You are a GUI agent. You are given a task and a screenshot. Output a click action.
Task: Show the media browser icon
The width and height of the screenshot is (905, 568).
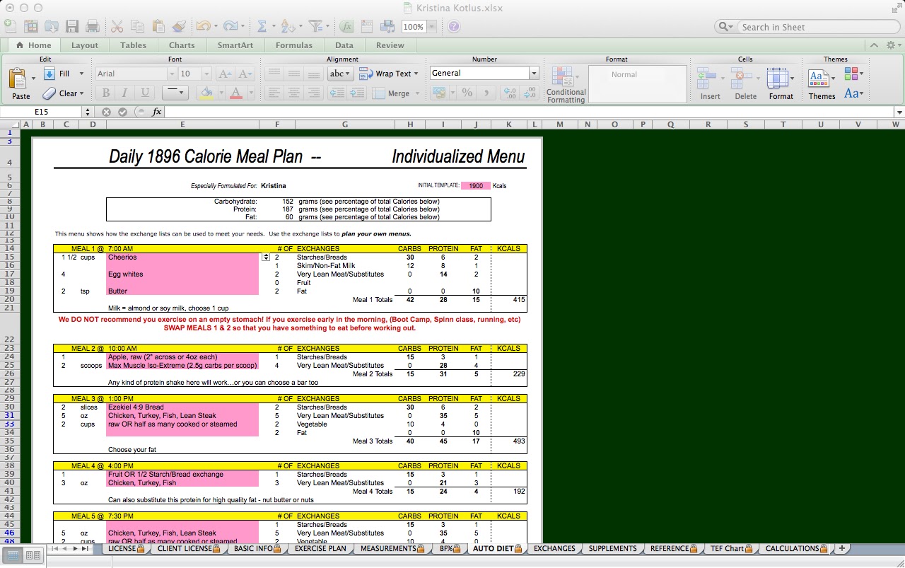click(x=387, y=26)
